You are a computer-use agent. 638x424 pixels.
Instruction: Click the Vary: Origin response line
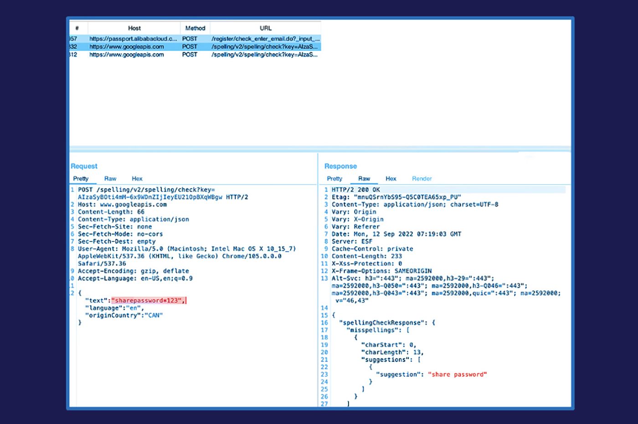354,212
